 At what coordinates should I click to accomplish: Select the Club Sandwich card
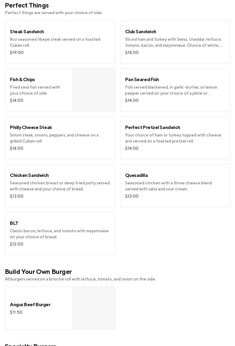coord(175,42)
